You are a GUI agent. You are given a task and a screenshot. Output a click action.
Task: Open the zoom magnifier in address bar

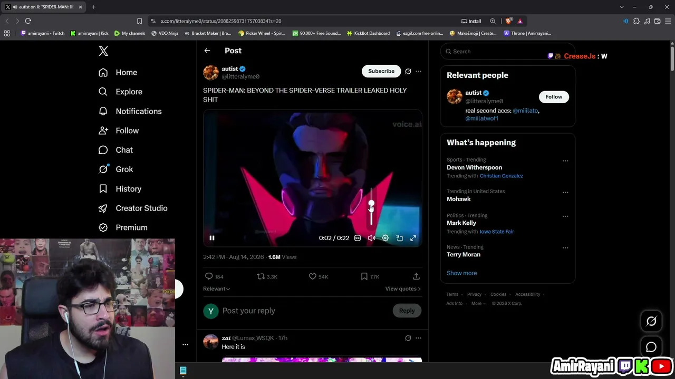point(493,21)
